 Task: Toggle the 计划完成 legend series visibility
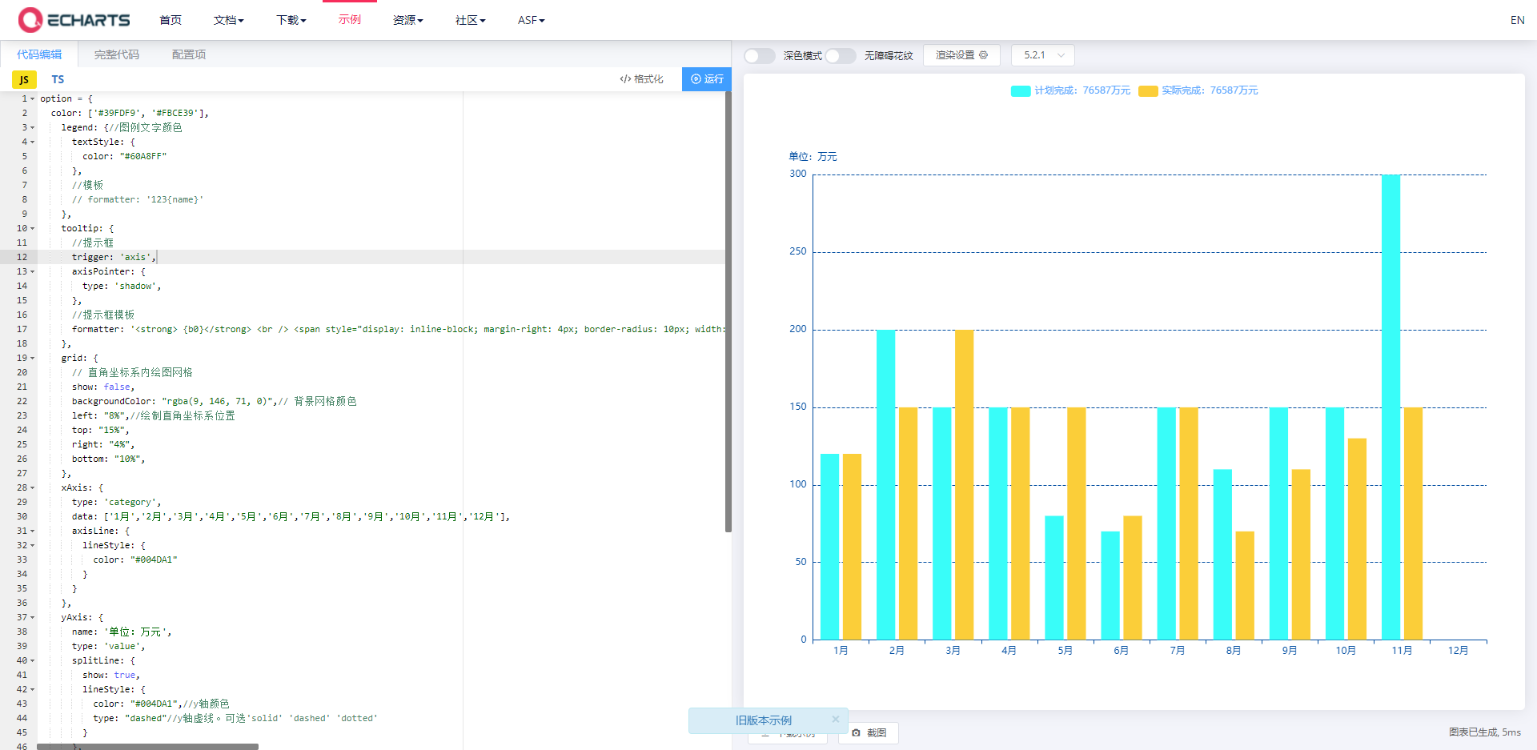coord(1020,90)
